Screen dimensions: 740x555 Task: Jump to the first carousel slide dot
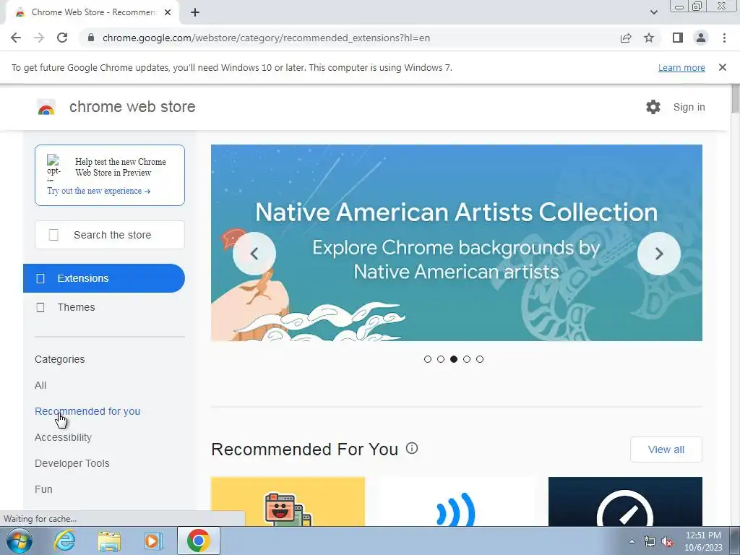(x=428, y=359)
